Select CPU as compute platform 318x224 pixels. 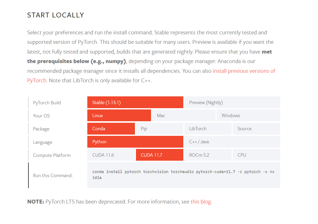click(256, 155)
